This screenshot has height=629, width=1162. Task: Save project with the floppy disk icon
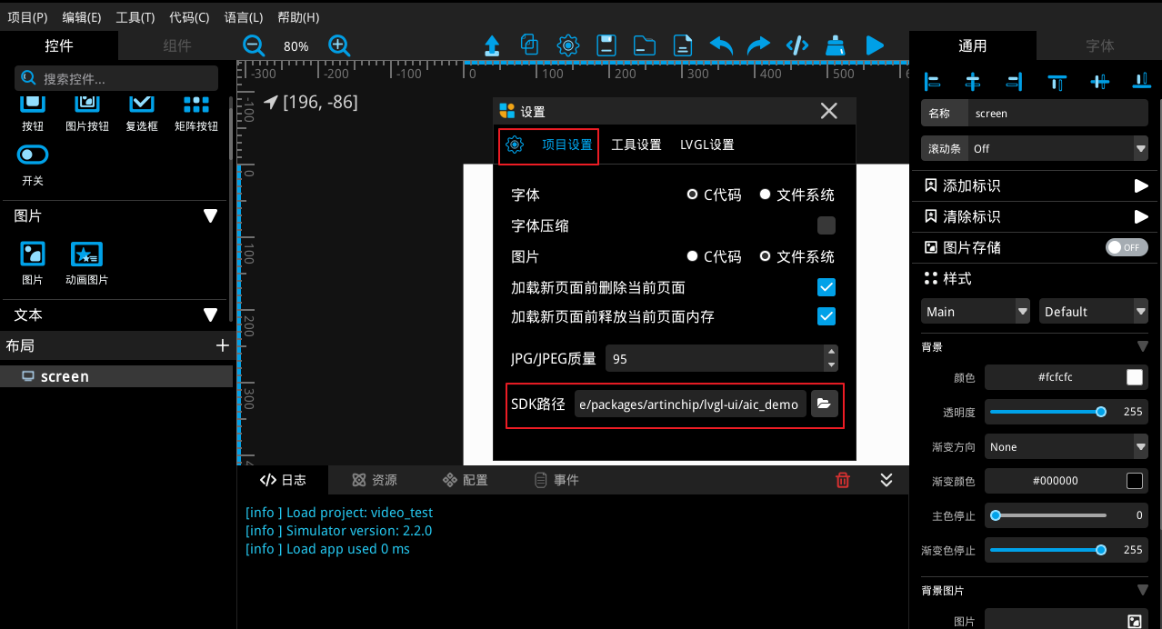(x=607, y=45)
